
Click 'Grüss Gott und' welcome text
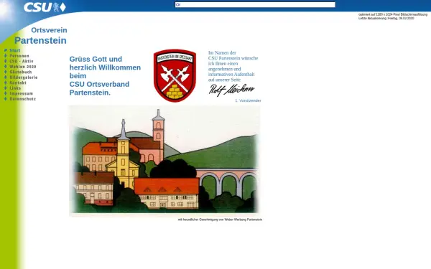(x=96, y=59)
